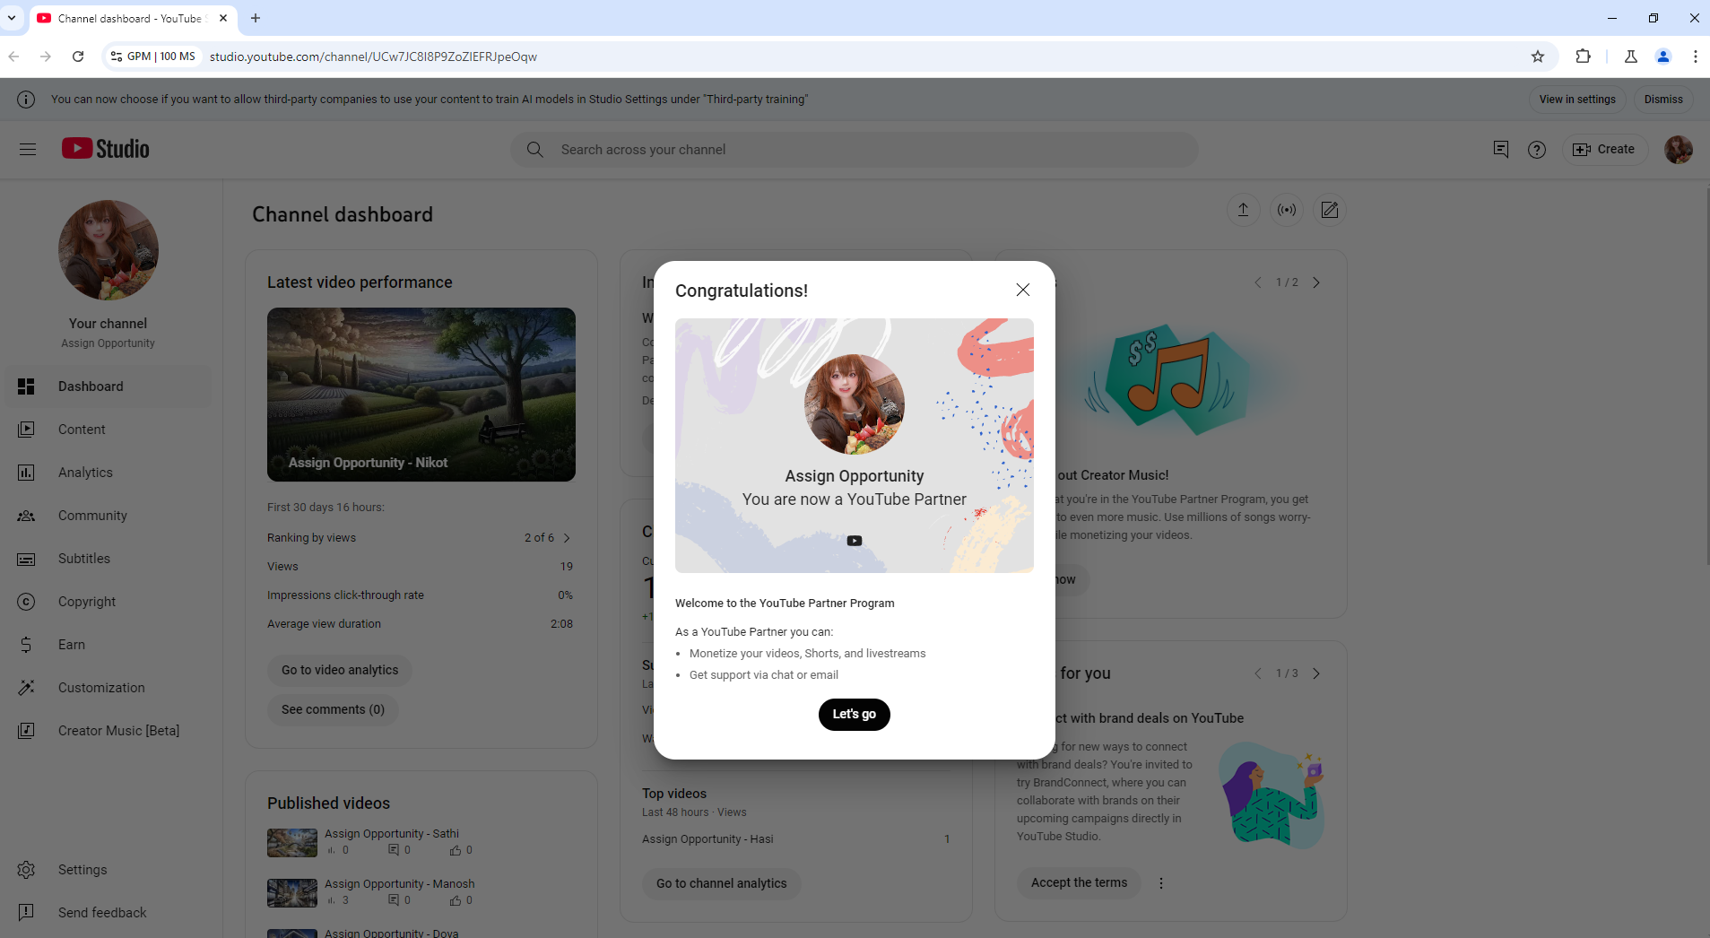Open published video Assign Opportunity - Manosh
This screenshot has height=938, width=1710.
400,884
